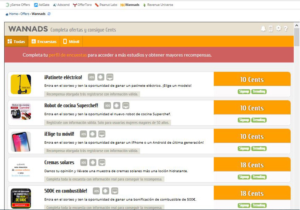The height and width of the screenshot is (210, 300).
Task: Open the help question mark icon
Action: pos(286,29)
